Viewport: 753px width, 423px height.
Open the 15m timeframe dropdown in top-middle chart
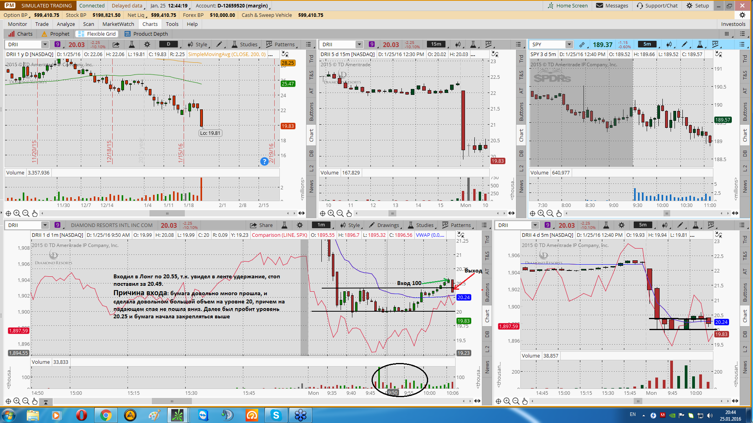pyautogui.click(x=436, y=44)
